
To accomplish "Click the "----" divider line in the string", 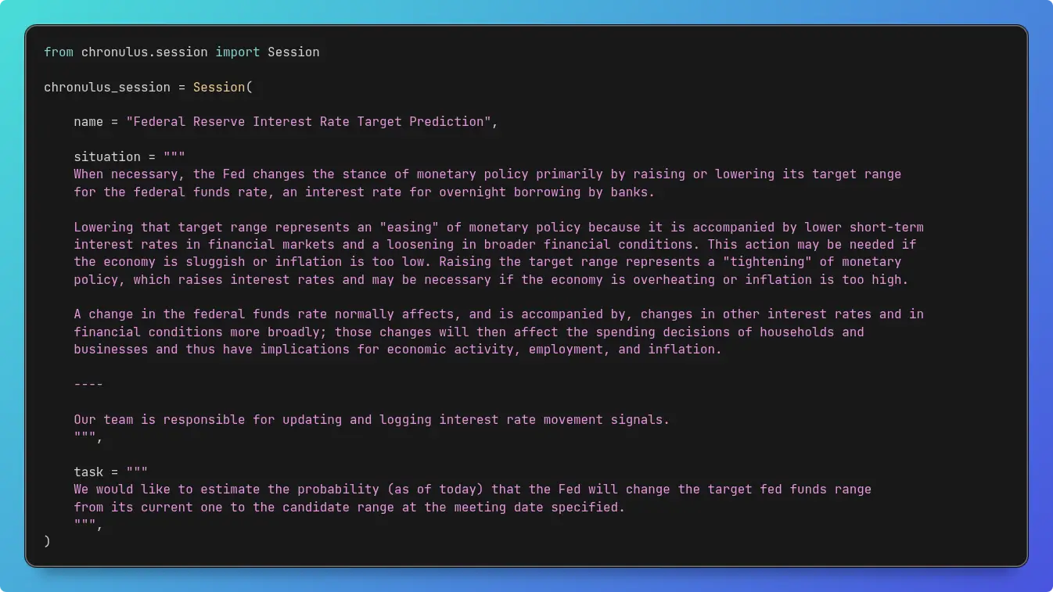I will pyautogui.click(x=88, y=385).
